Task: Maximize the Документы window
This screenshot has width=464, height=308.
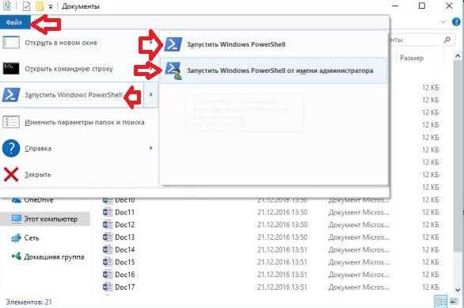Action: point(422,6)
